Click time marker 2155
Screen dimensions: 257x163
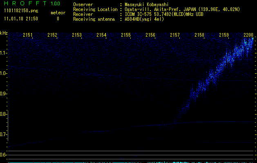[126, 35]
